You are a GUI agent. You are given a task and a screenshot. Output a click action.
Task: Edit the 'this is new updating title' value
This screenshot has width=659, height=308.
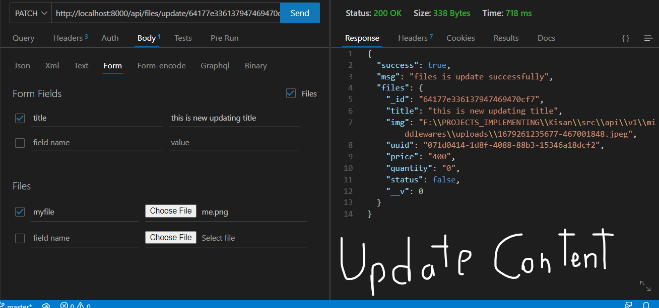point(234,118)
